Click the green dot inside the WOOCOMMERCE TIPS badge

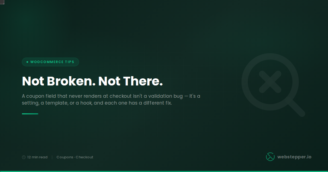(27, 62)
